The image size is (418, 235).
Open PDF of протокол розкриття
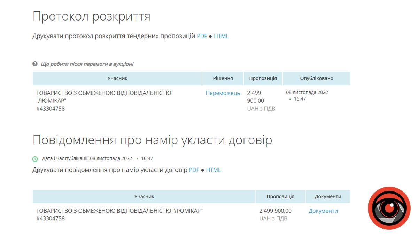(202, 36)
